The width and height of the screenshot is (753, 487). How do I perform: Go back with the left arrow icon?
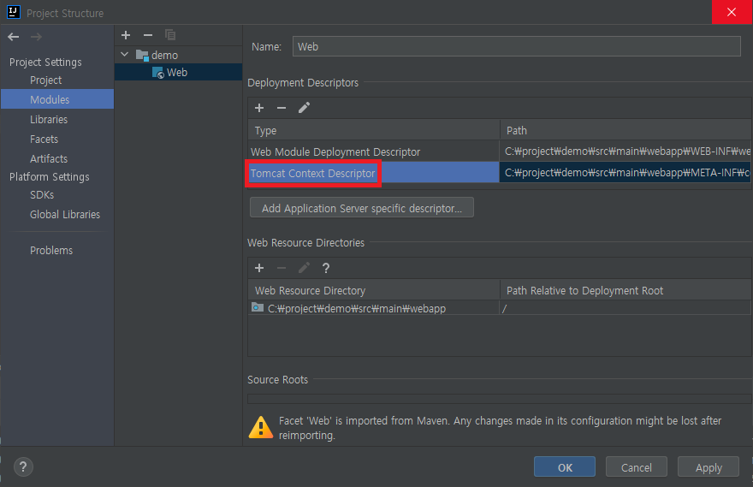[14, 37]
